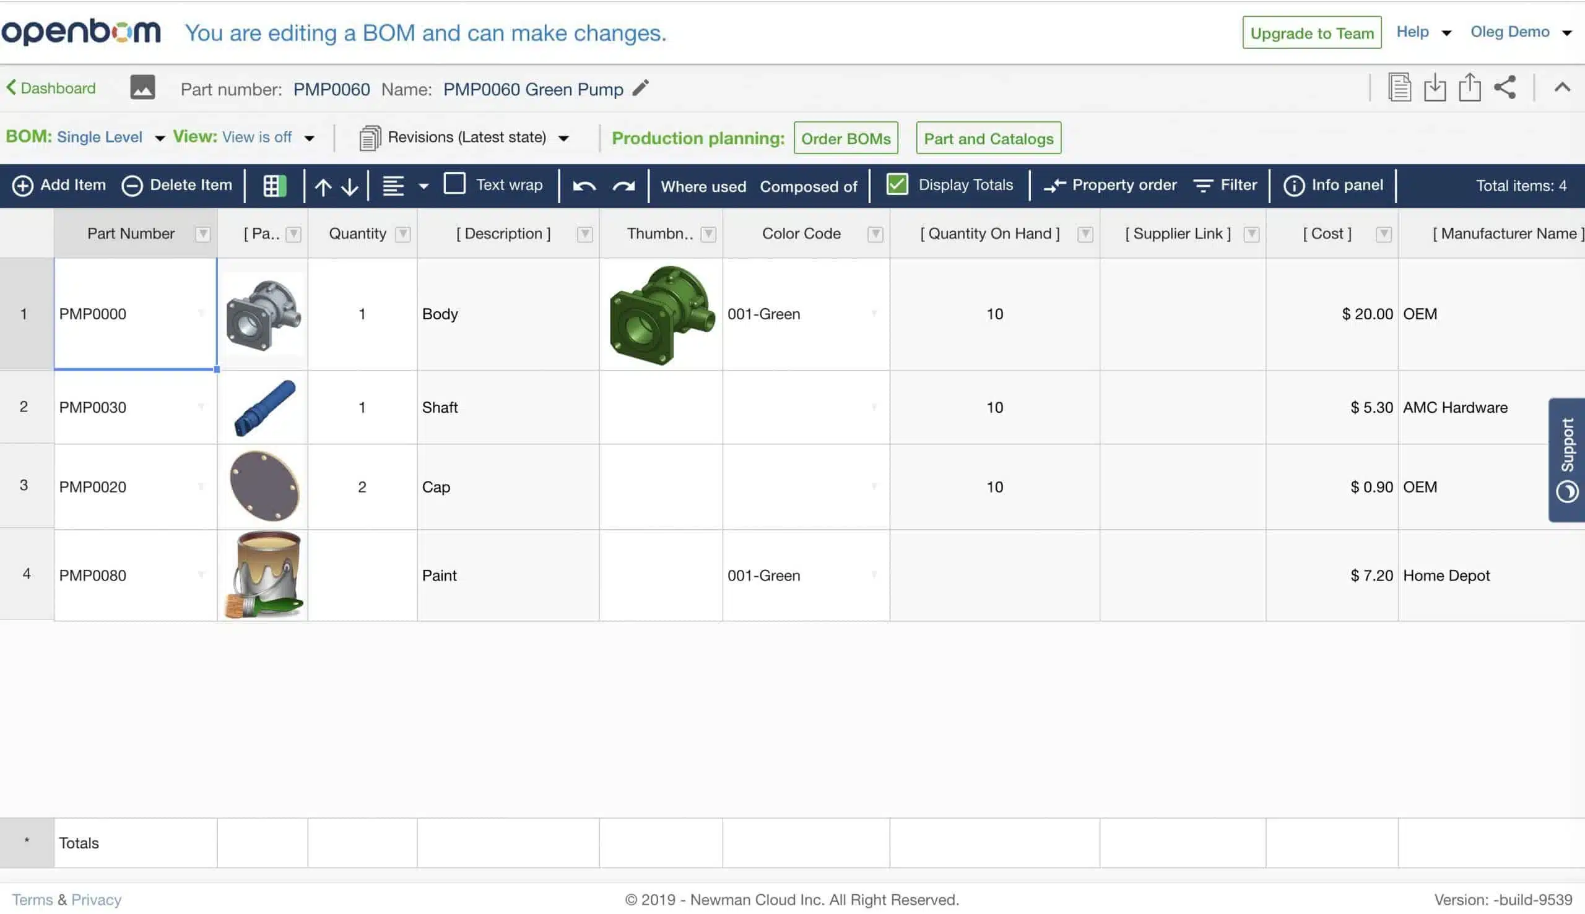Open Color Code column filter arrow
This screenshot has height=914, width=1585.
pos(875,234)
